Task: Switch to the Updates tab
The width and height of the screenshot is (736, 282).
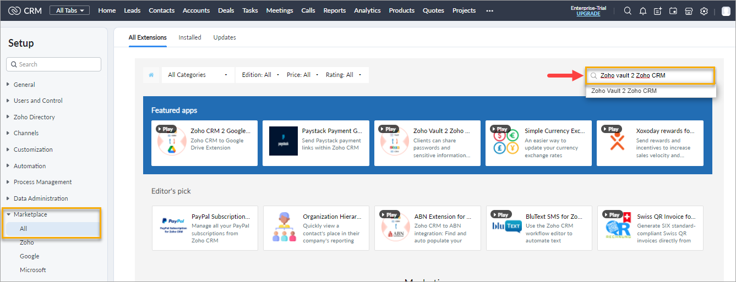Action: pos(225,37)
